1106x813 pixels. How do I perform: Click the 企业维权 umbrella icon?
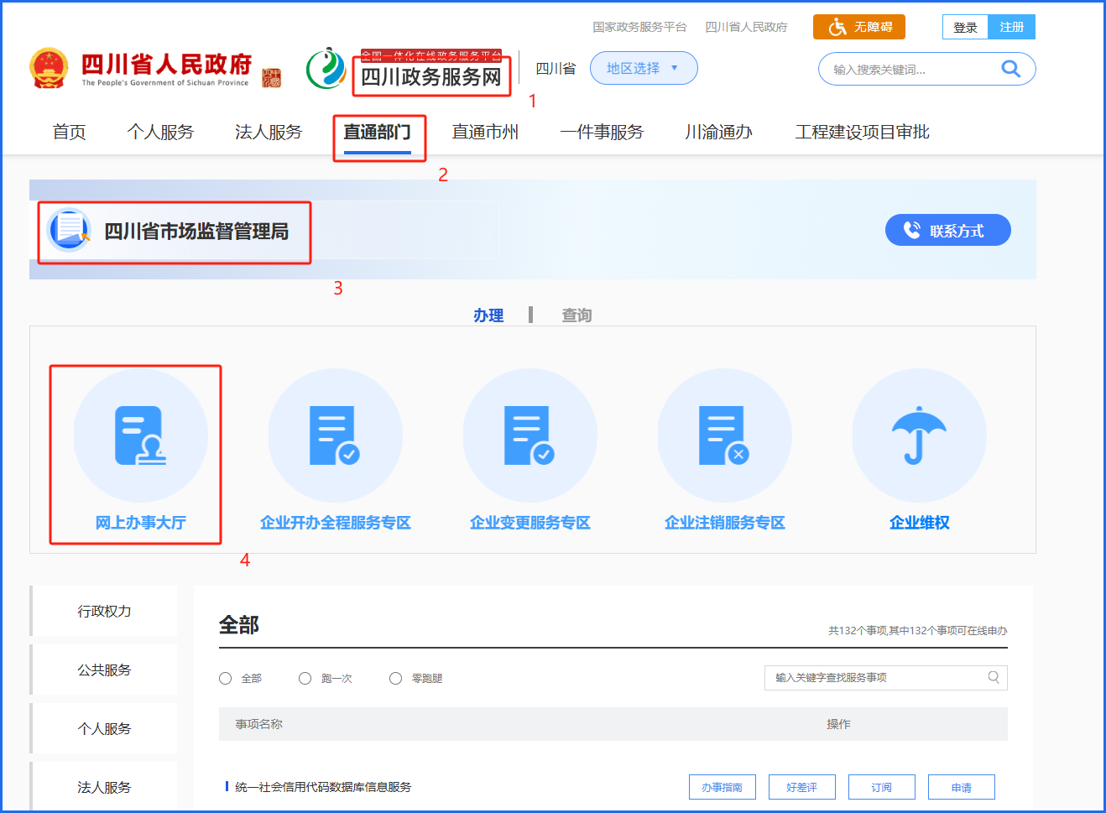pos(919,435)
